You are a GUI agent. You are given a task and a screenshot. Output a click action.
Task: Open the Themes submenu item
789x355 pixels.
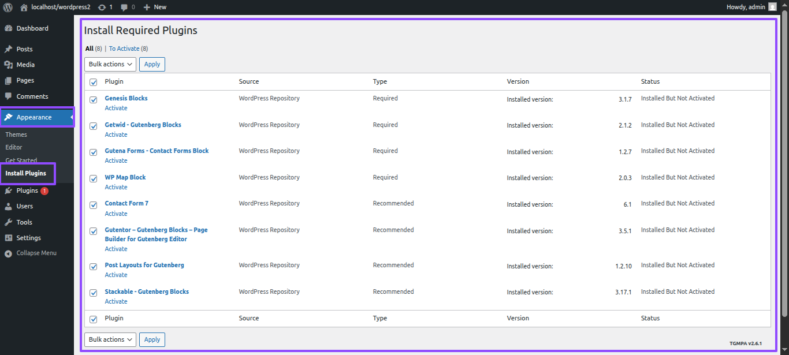(x=16, y=134)
